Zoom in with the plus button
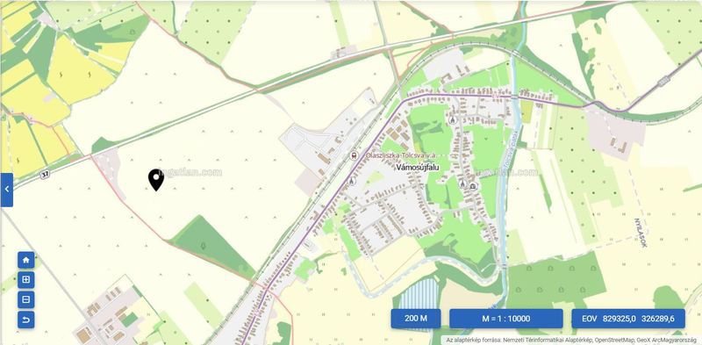The width and height of the screenshot is (702, 345). [26, 280]
